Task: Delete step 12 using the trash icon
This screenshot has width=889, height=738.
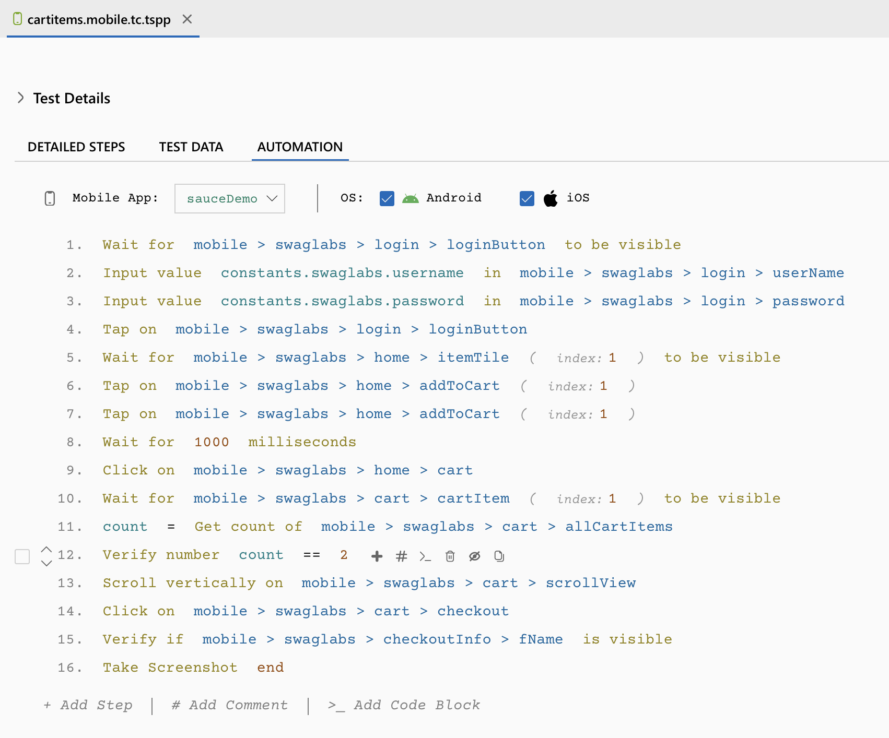Action: click(450, 556)
